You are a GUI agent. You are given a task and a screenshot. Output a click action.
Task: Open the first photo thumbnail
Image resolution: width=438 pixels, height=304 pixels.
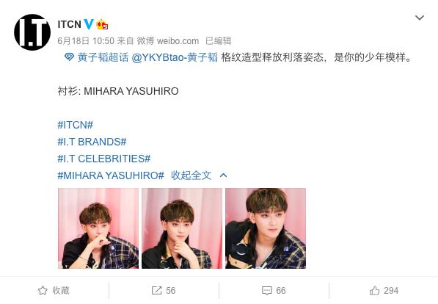click(98, 228)
